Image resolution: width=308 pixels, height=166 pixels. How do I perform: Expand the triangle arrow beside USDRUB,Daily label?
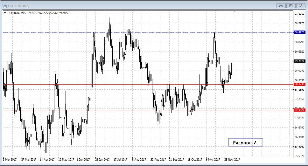coord(5,13)
